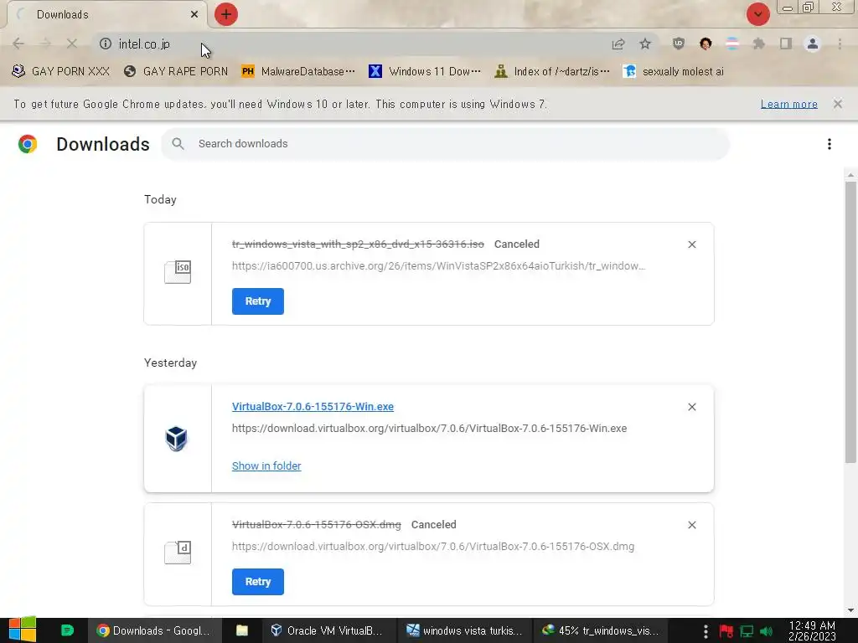Screen dimensions: 858x643
Task: Click the Search downloads field
Action: (x=445, y=144)
